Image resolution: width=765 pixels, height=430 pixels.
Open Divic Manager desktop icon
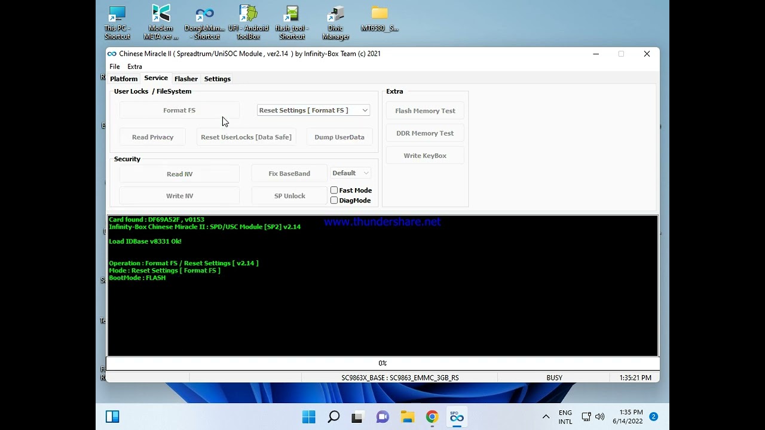[x=335, y=23]
